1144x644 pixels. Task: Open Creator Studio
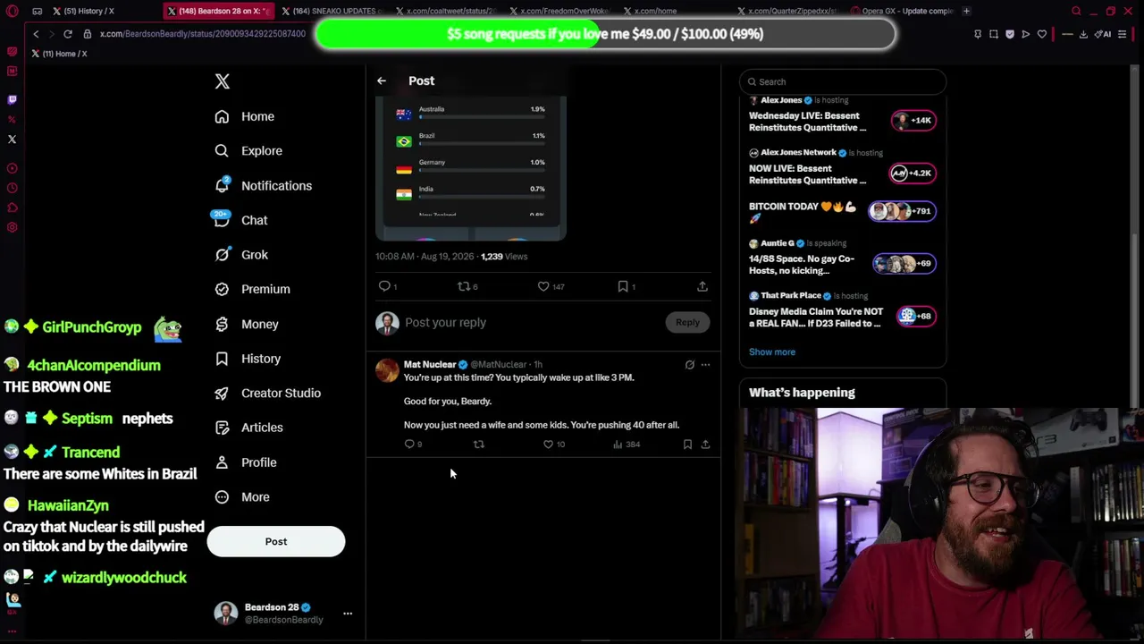[268, 393]
